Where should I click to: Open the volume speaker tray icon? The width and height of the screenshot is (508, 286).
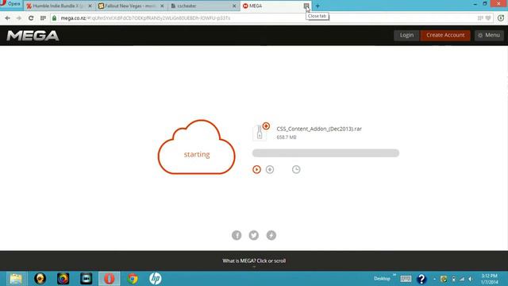(x=471, y=279)
